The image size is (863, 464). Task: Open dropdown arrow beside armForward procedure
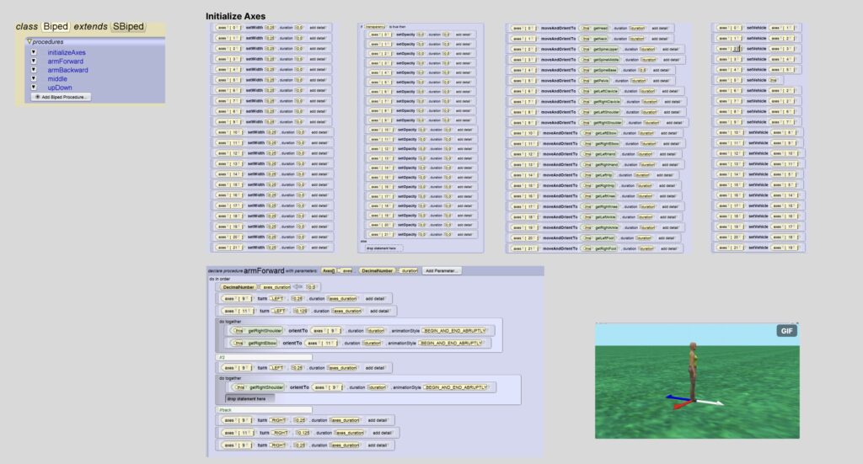tap(34, 61)
